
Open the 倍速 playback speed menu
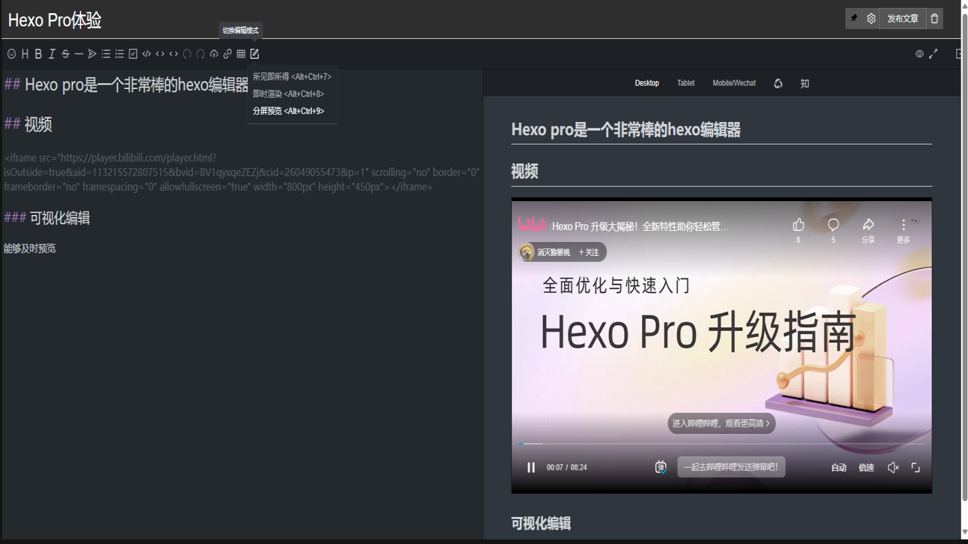click(x=866, y=468)
